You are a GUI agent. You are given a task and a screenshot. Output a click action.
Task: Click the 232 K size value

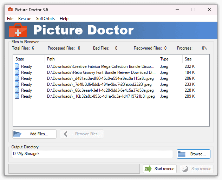pyautogui.click(x=190, y=66)
